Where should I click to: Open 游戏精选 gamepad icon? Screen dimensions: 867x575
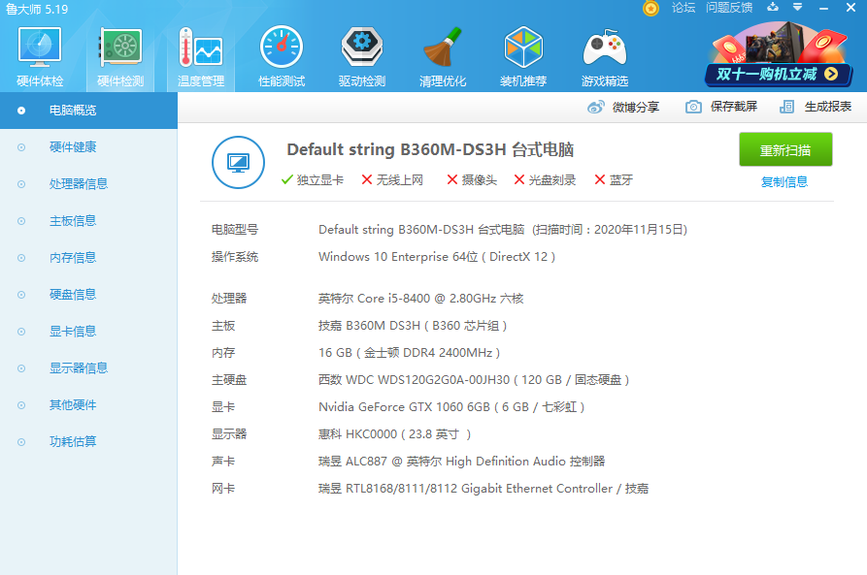tap(604, 48)
